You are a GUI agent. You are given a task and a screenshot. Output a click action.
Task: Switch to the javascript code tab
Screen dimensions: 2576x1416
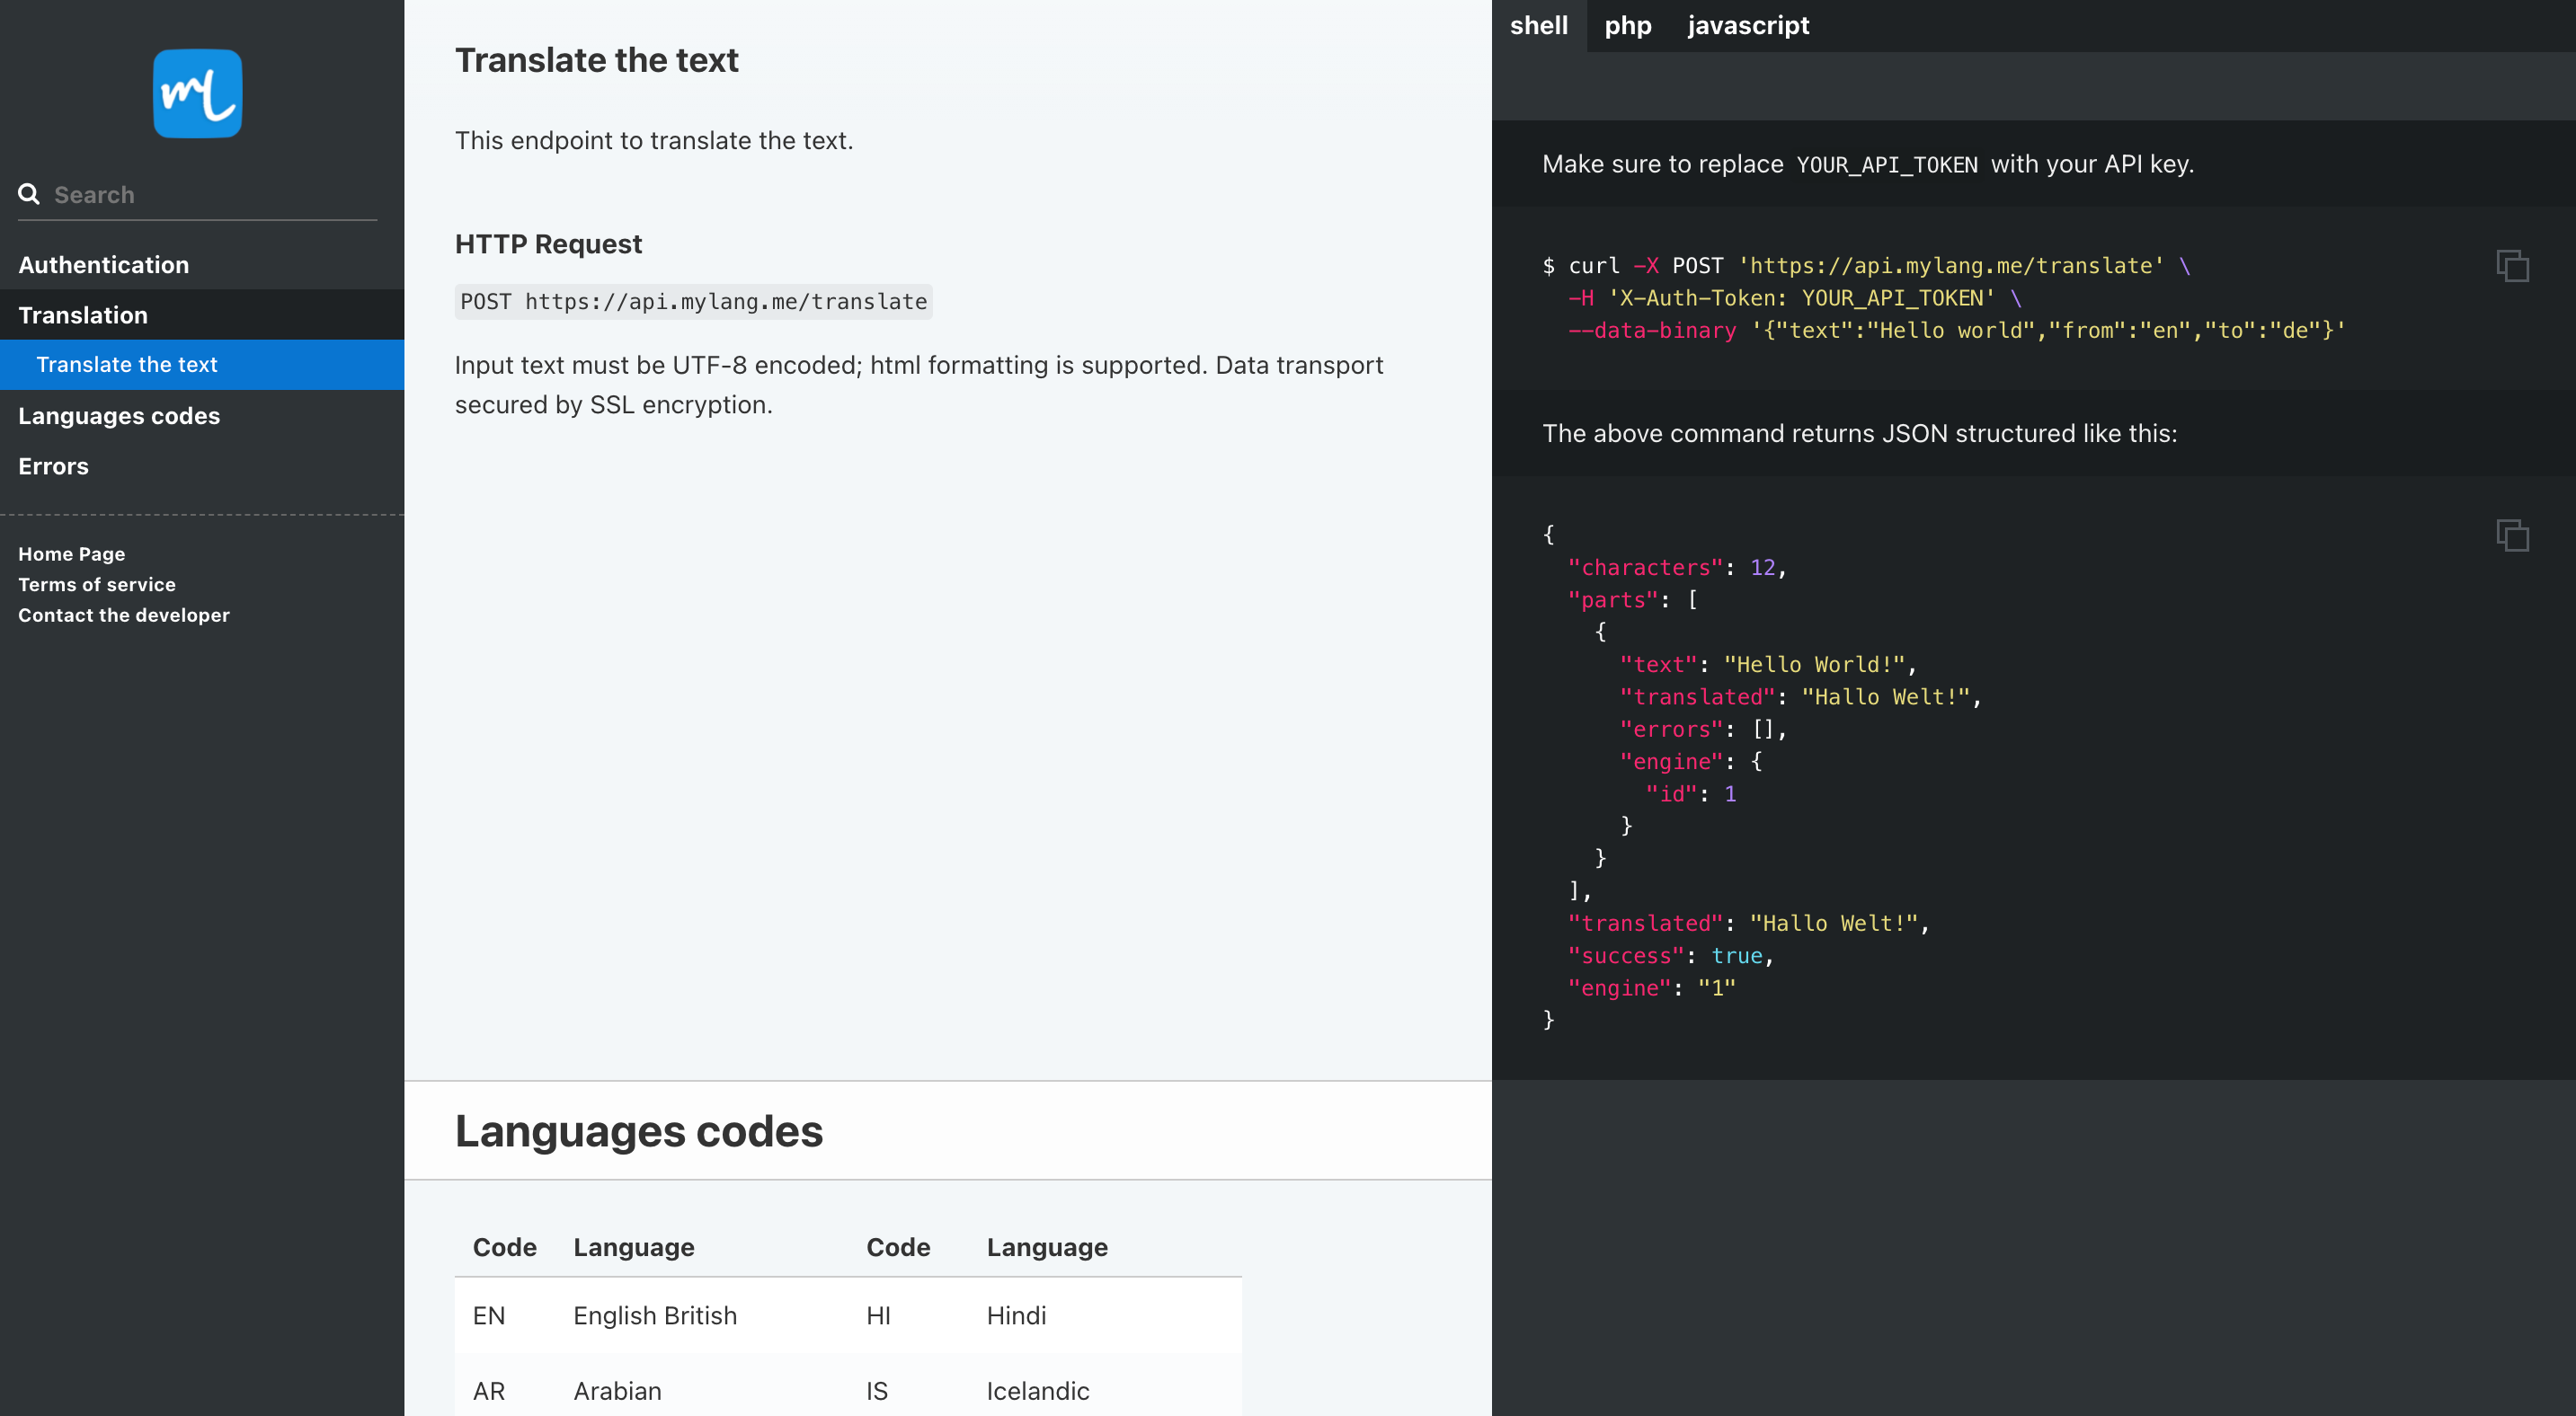1748,25
